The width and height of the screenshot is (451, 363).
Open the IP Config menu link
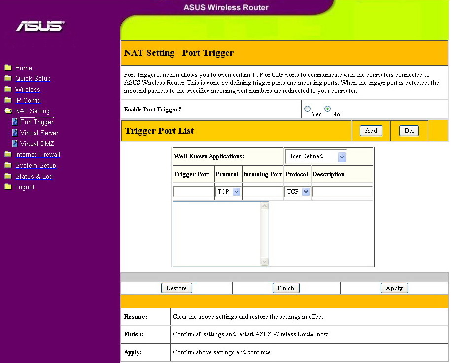click(x=28, y=100)
